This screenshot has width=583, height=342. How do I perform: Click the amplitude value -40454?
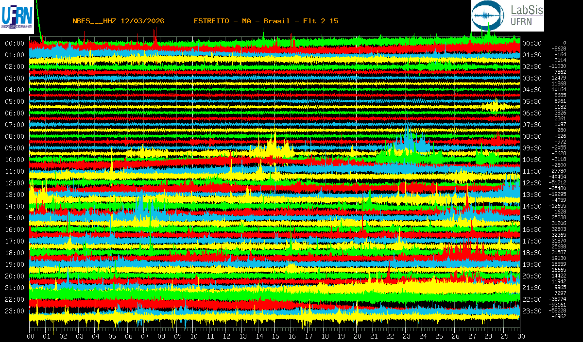pos(557,177)
